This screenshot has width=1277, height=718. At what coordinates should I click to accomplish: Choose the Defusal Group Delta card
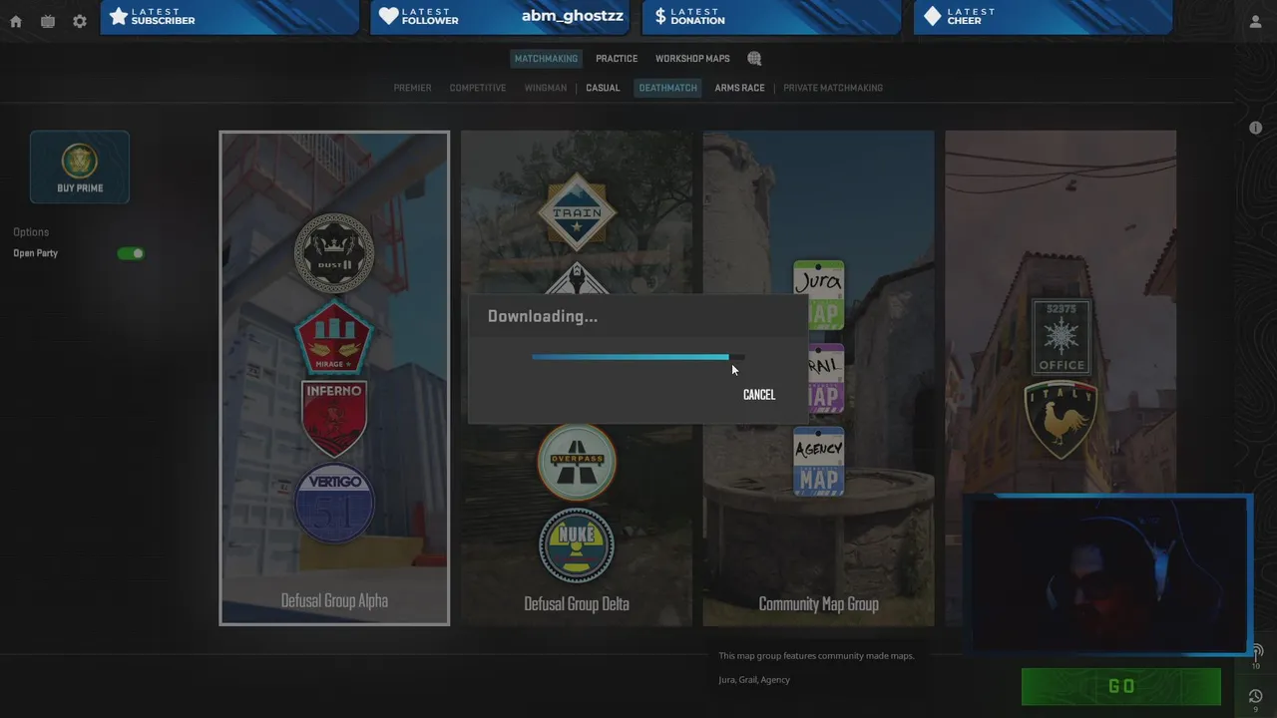click(x=577, y=378)
